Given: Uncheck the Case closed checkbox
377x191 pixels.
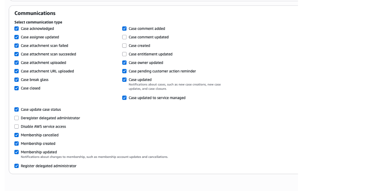Looking at the screenshot, I should pos(17,88).
